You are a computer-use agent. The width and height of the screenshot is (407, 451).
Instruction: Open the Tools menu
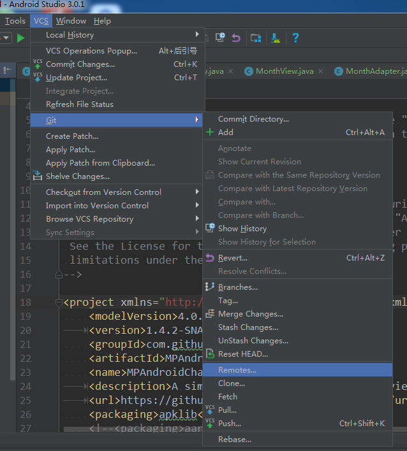[x=15, y=21]
